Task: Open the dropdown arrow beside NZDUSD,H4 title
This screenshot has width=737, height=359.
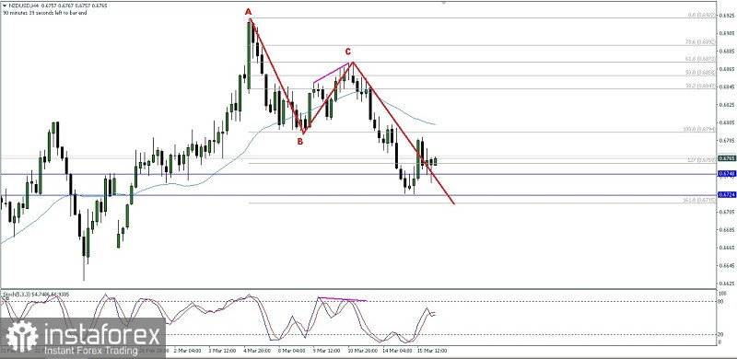Action: (5, 6)
